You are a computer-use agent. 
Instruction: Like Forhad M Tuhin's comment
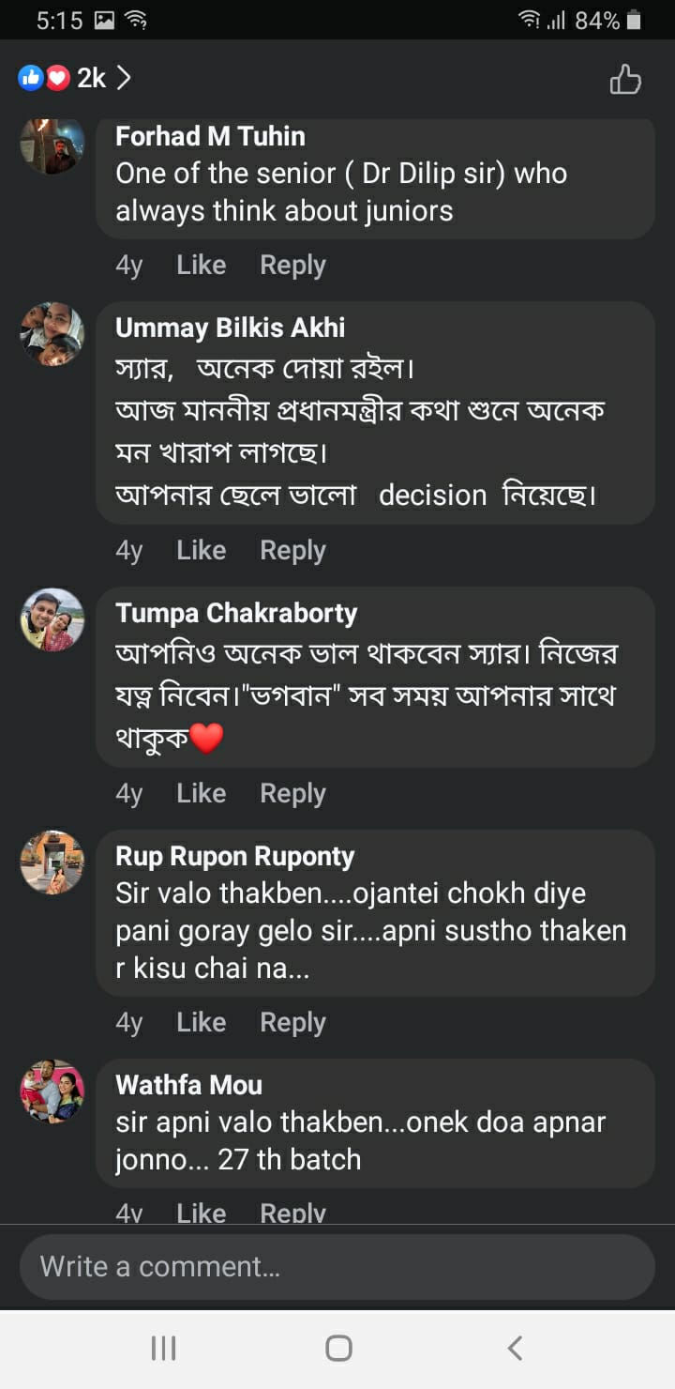click(x=201, y=266)
